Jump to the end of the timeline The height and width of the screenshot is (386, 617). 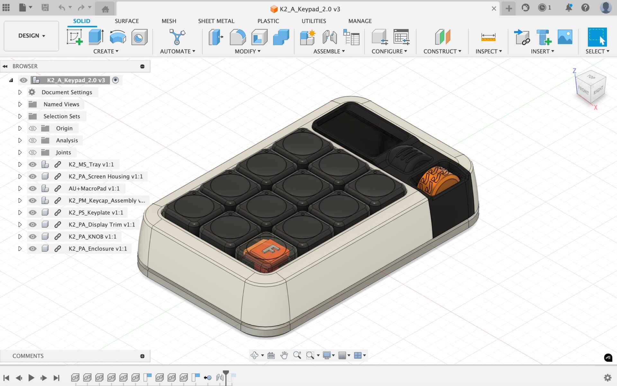pyautogui.click(x=57, y=378)
